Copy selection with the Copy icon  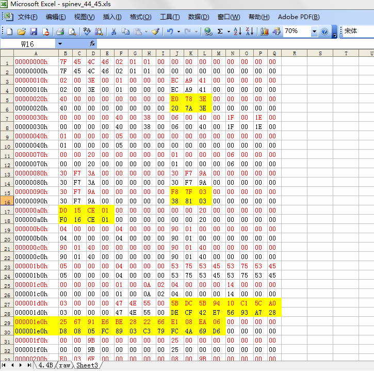125,31
